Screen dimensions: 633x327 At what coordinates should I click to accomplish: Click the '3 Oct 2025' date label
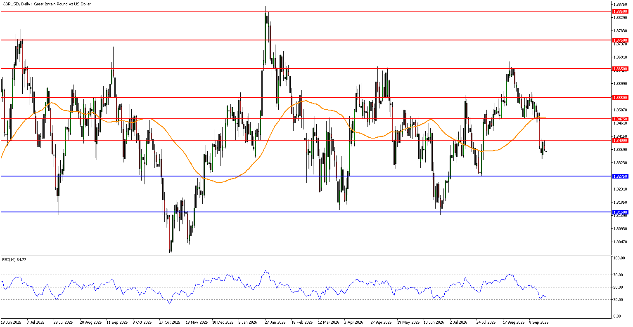tap(142, 322)
